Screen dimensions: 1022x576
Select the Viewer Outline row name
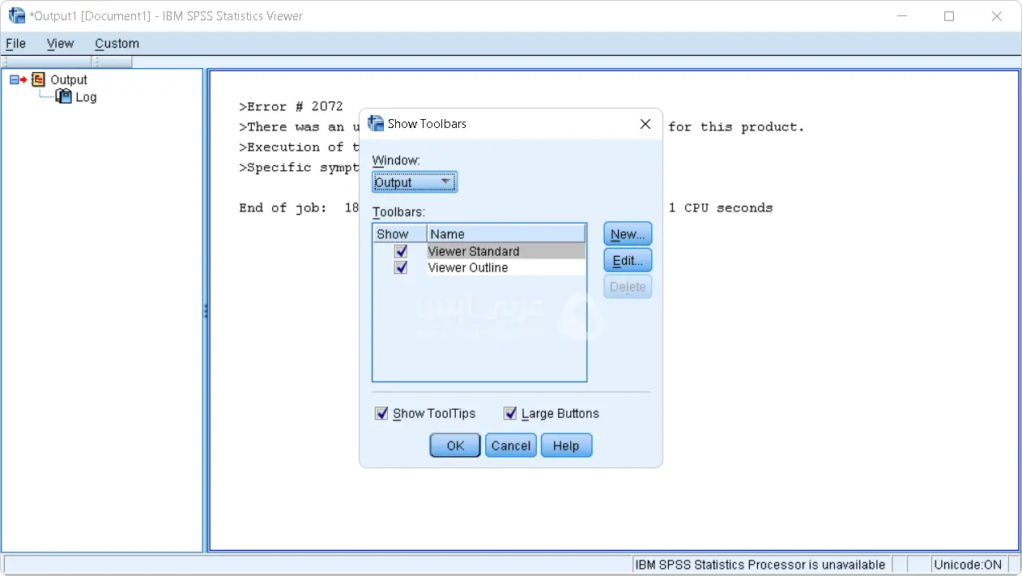tap(468, 267)
